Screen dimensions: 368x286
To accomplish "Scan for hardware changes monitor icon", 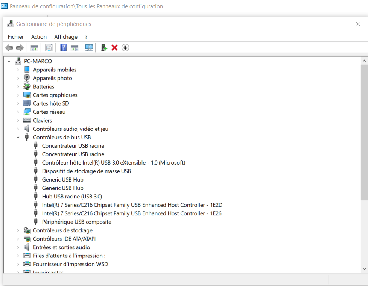I will coord(89,48).
